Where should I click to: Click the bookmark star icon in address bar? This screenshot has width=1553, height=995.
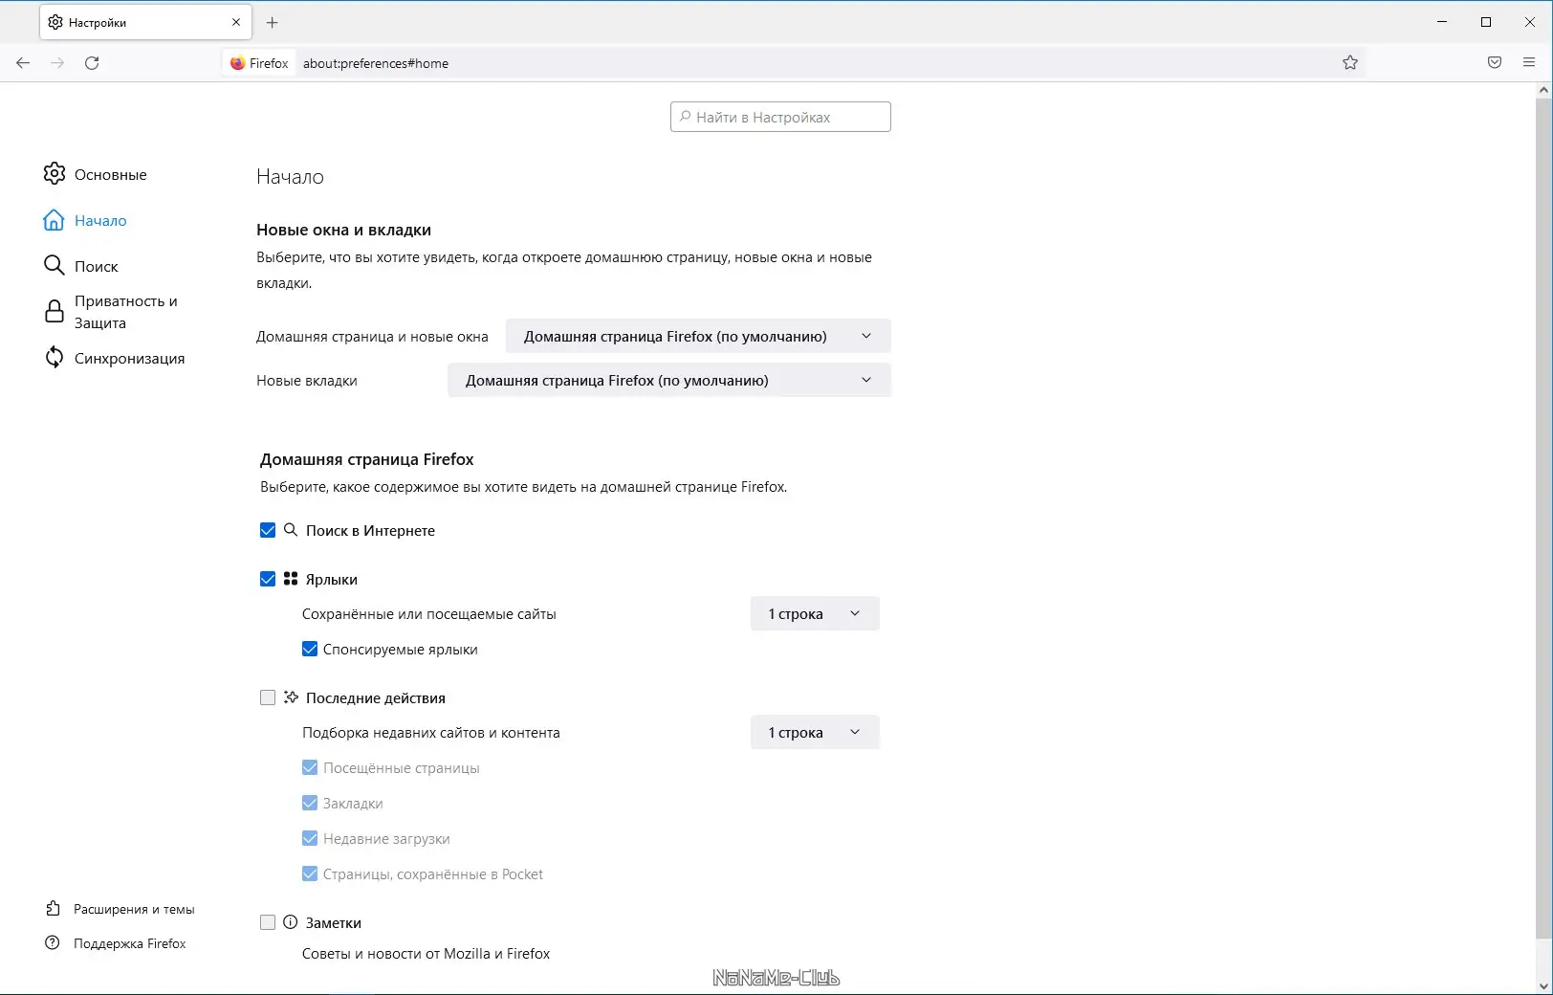point(1350,63)
